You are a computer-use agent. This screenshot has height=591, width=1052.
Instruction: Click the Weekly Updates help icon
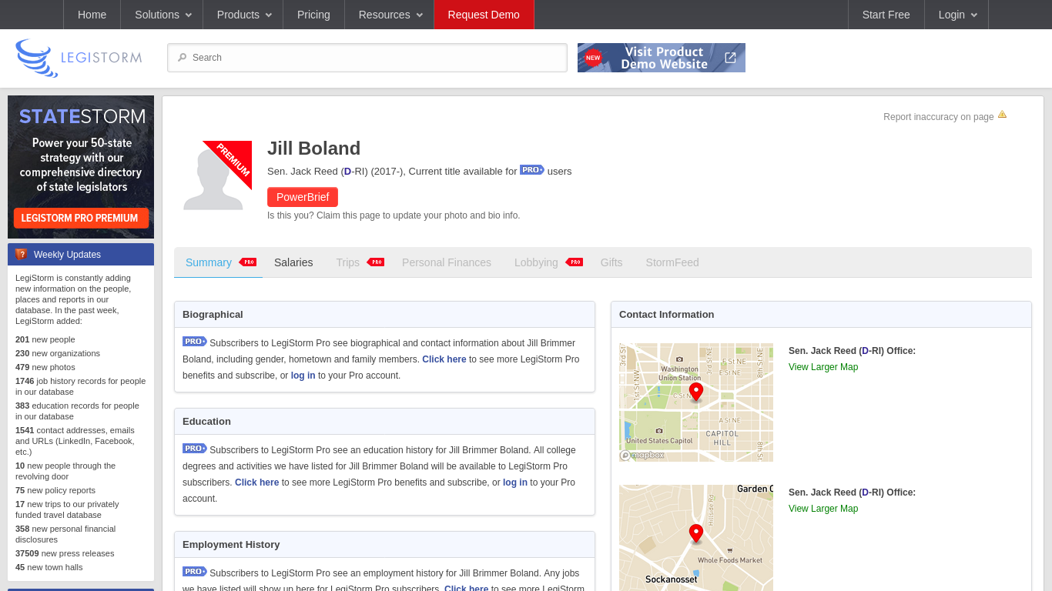point(21,255)
